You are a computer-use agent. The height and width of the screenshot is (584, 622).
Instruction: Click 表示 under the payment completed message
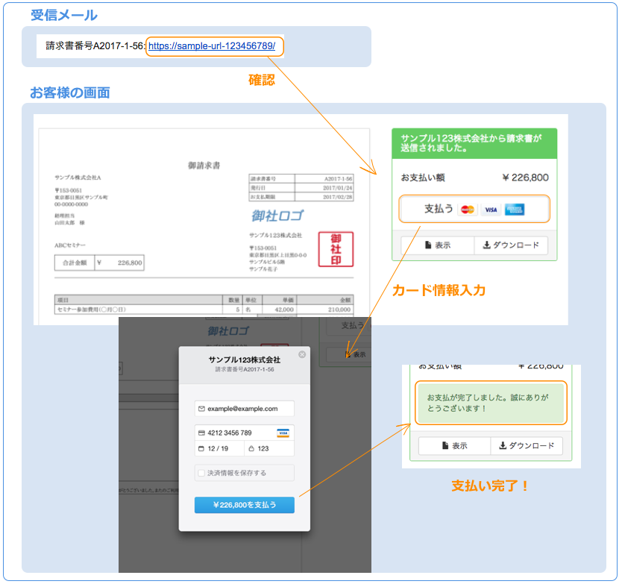coord(454,446)
